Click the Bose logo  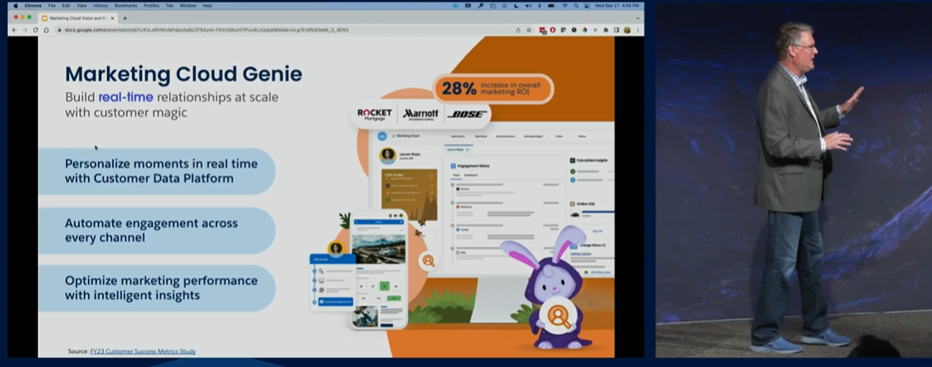pyautogui.click(x=467, y=114)
